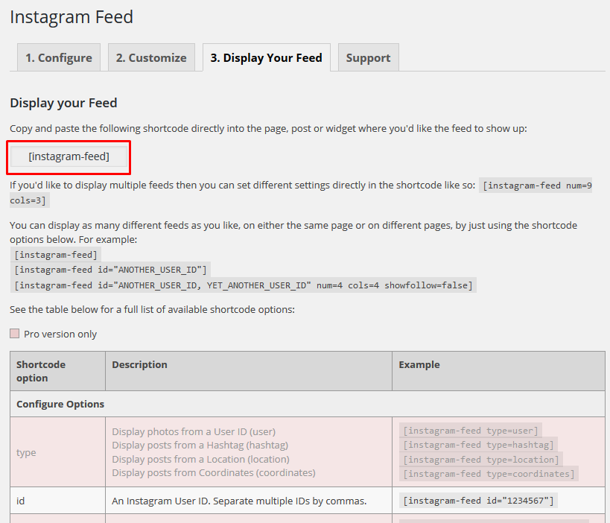Click the single ANOTHER_USER_ID shortcode example

tap(112, 270)
